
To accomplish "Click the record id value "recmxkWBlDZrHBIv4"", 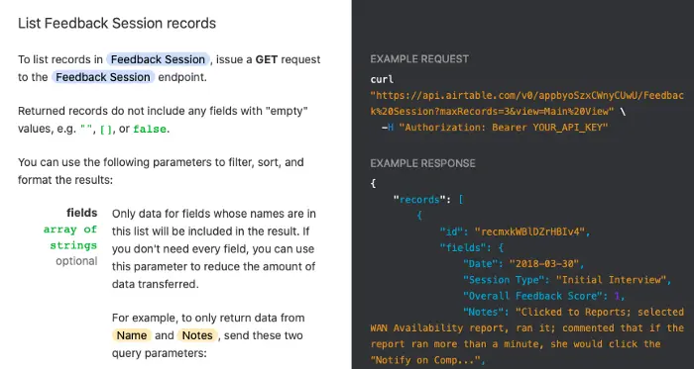I will 529,231.
